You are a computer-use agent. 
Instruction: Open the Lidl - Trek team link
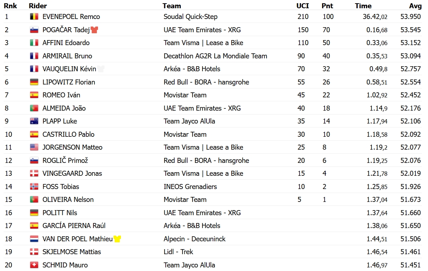178,252
